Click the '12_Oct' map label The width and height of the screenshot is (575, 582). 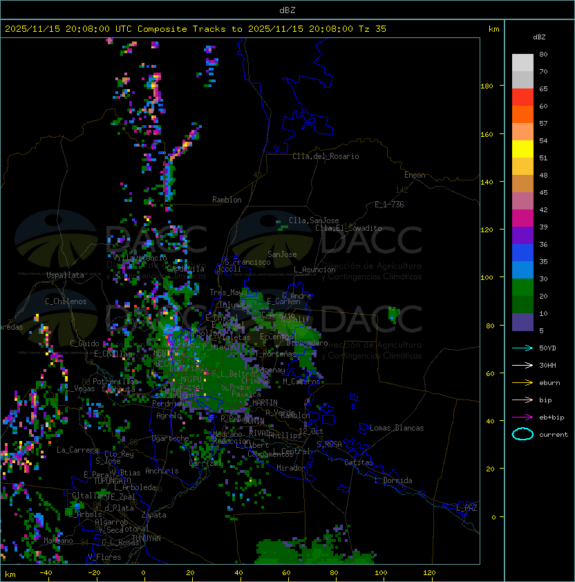(311, 431)
